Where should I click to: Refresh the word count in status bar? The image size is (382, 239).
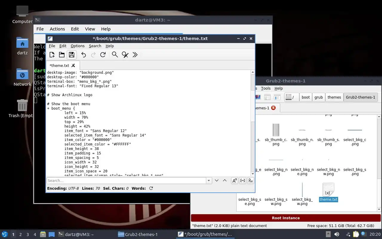point(151,188)
